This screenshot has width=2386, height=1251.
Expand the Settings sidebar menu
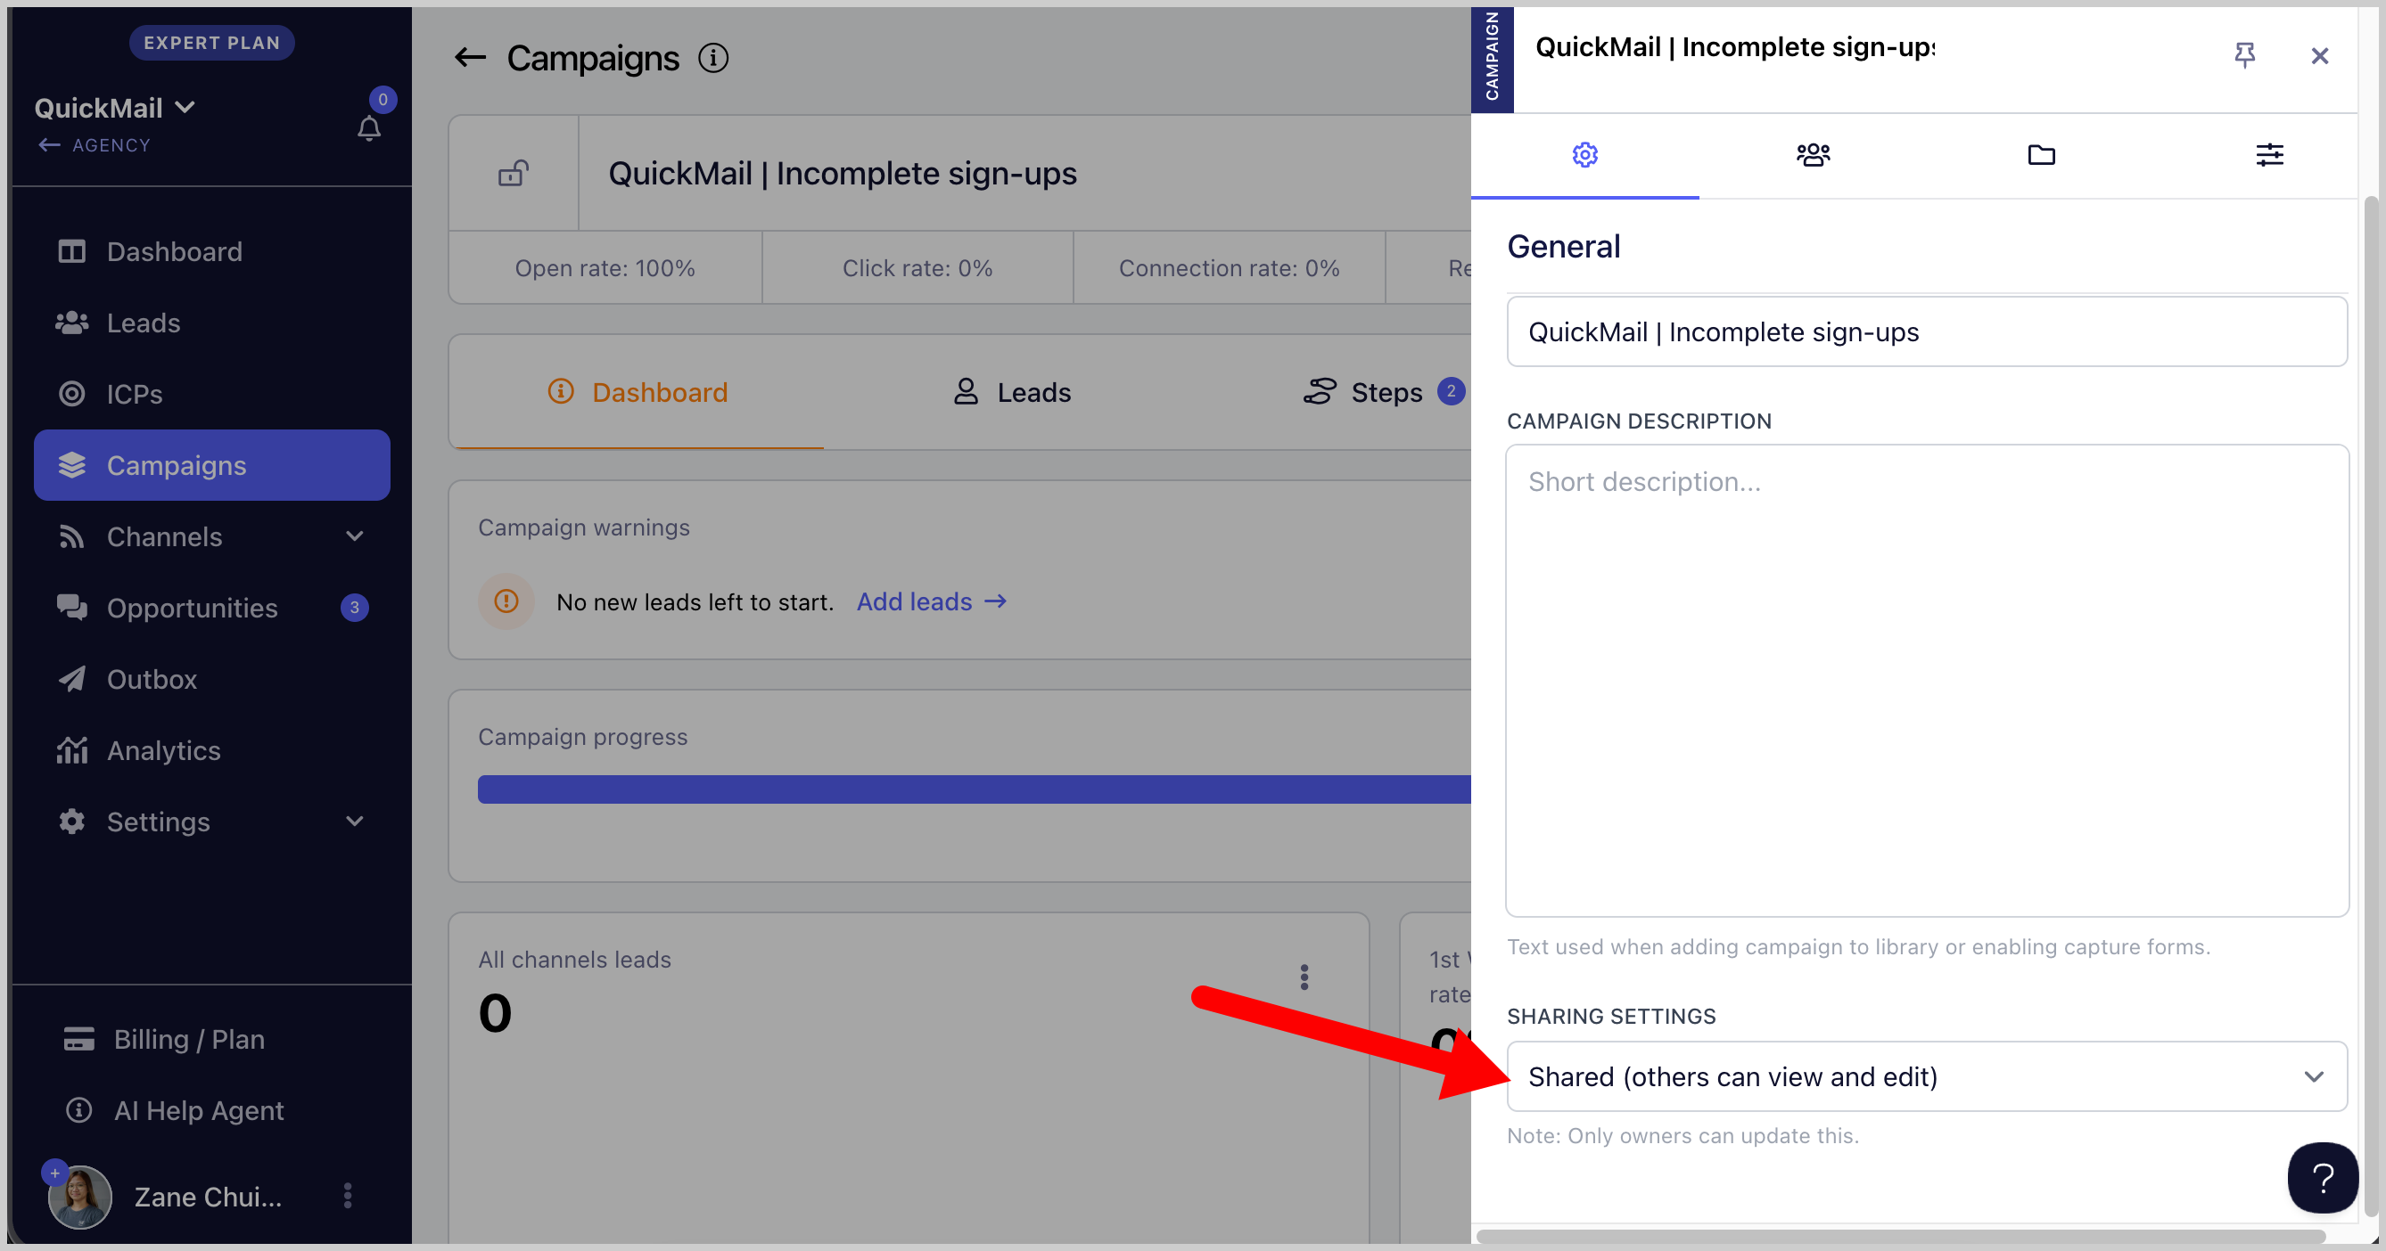tap(212, 822)
